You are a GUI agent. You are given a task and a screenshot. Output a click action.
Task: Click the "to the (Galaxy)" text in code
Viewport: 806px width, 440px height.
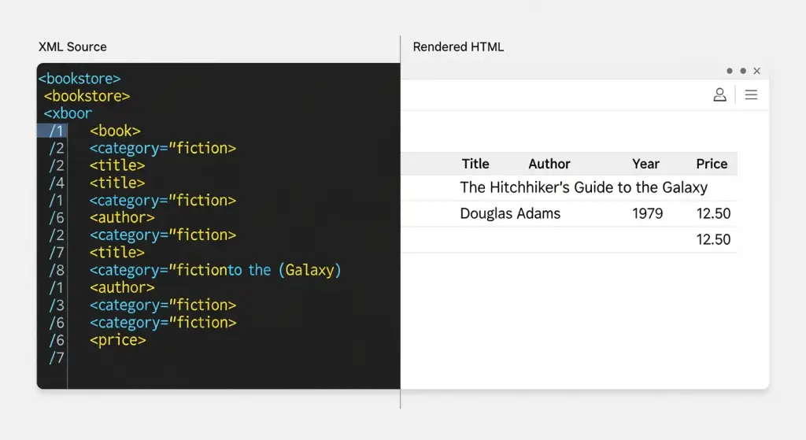tap(284, 270)
